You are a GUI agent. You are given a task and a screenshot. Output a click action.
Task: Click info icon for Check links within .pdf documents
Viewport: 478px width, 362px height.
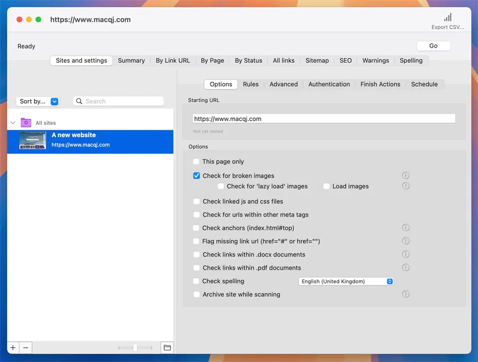[x=406, y=267]
